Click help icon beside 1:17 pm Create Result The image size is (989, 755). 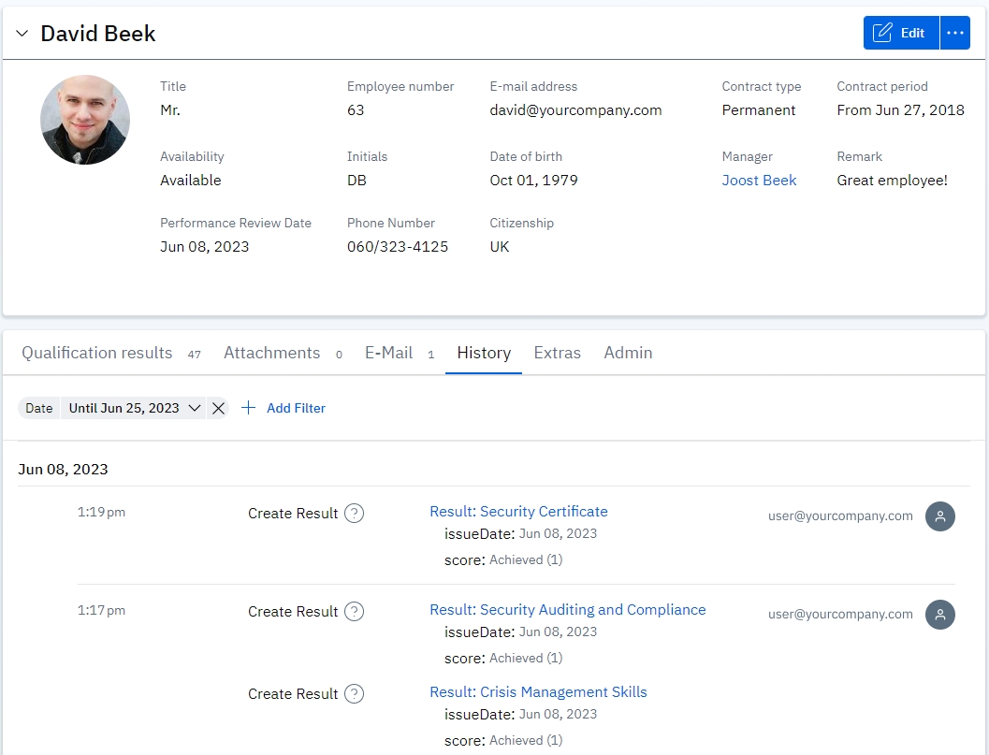354,611
